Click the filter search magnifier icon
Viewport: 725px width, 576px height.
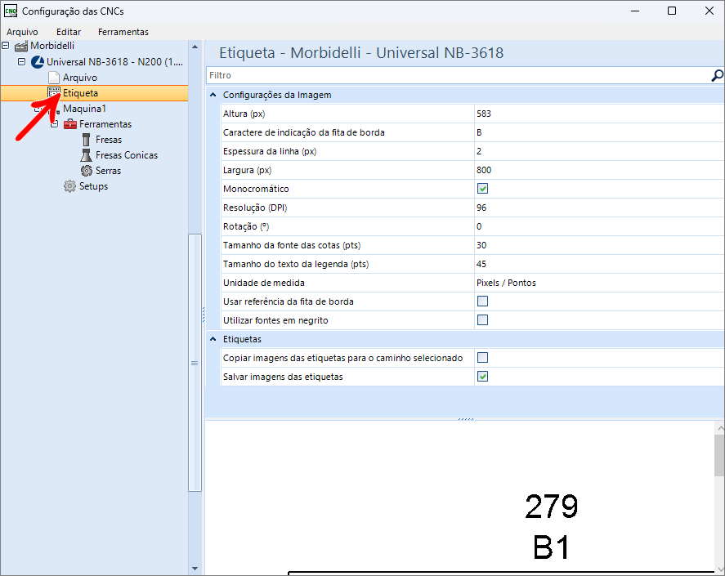point(717,75)
